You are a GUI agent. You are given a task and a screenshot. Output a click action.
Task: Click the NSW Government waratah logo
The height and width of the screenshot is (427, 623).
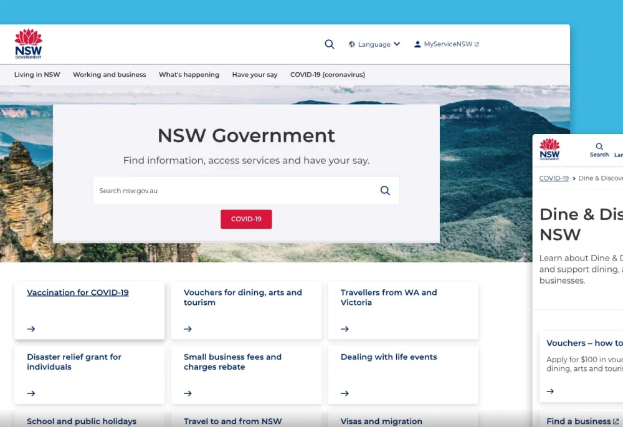[x=29, y=44]
